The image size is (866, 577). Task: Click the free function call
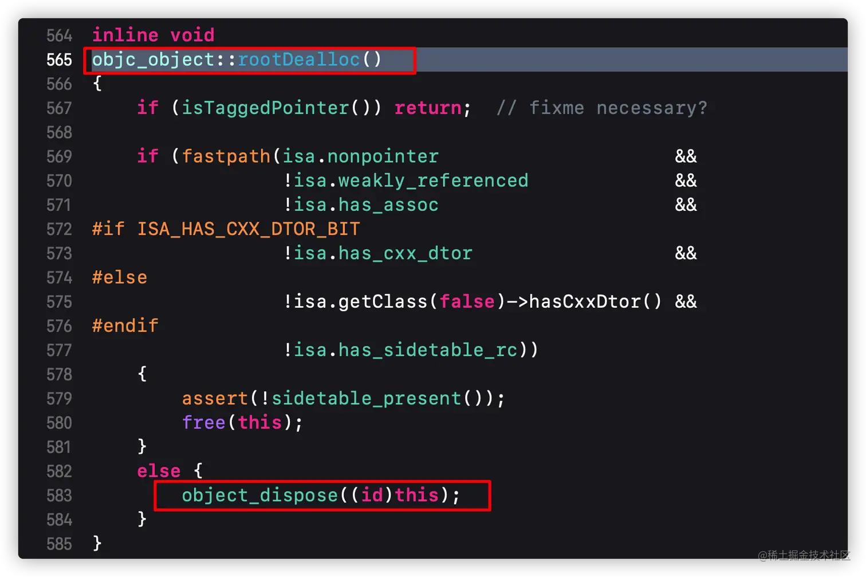pyautogui.click(x=203, y=422)
